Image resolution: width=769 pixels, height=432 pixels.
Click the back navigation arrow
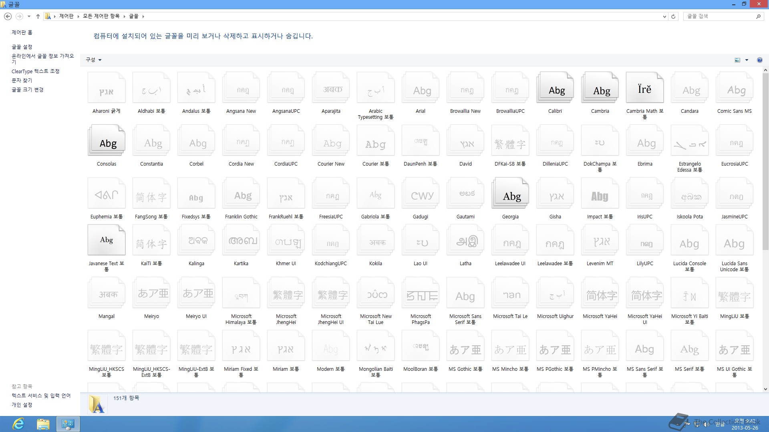[x=8, y=16]
